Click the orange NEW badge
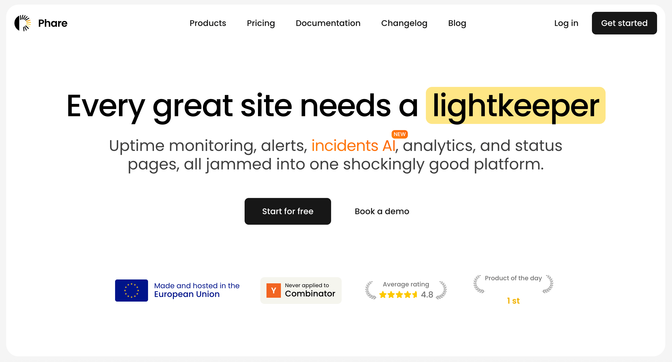The height and width of the screenshot is (362, 672). pos(399,134)
